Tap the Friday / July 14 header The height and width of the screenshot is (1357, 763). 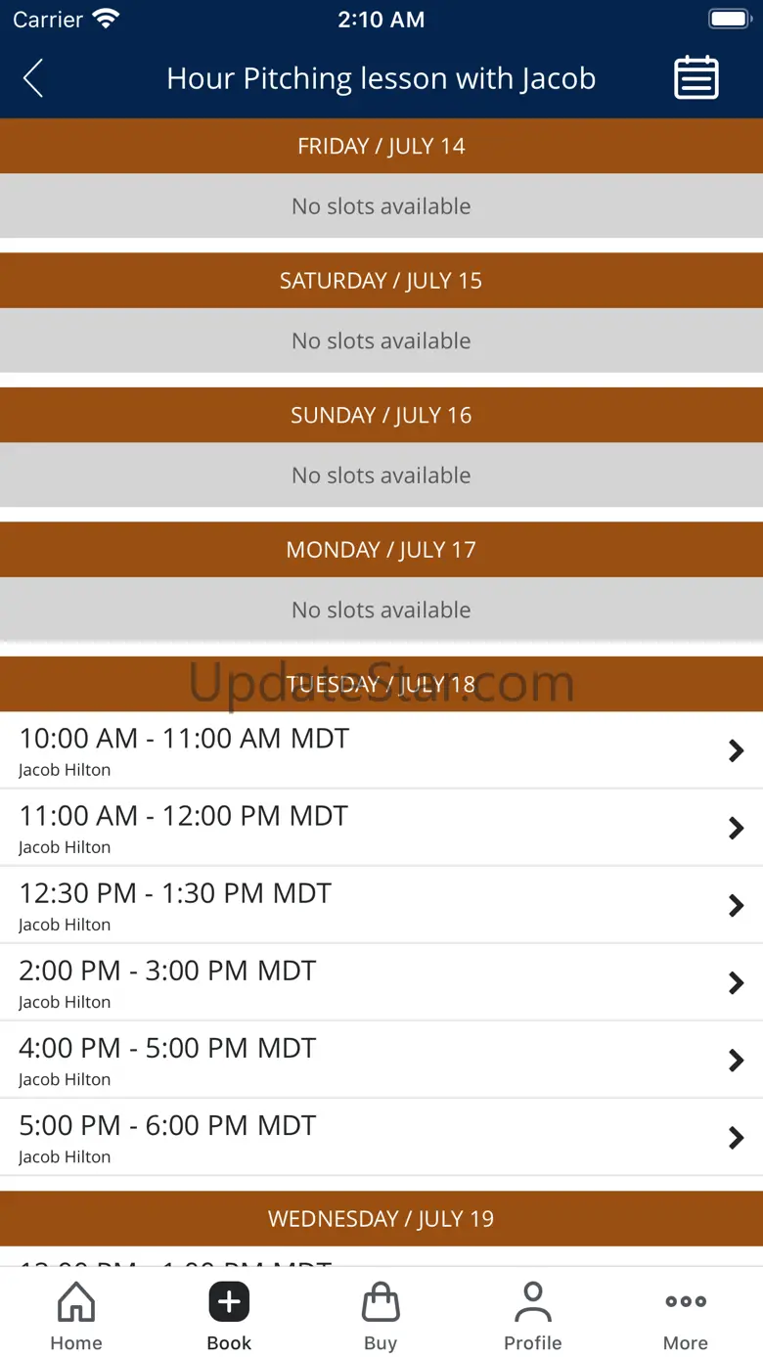381,146
